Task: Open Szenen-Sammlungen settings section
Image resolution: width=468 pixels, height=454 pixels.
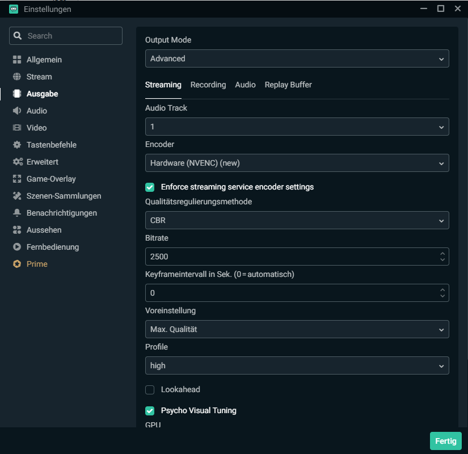Action: 64,196
